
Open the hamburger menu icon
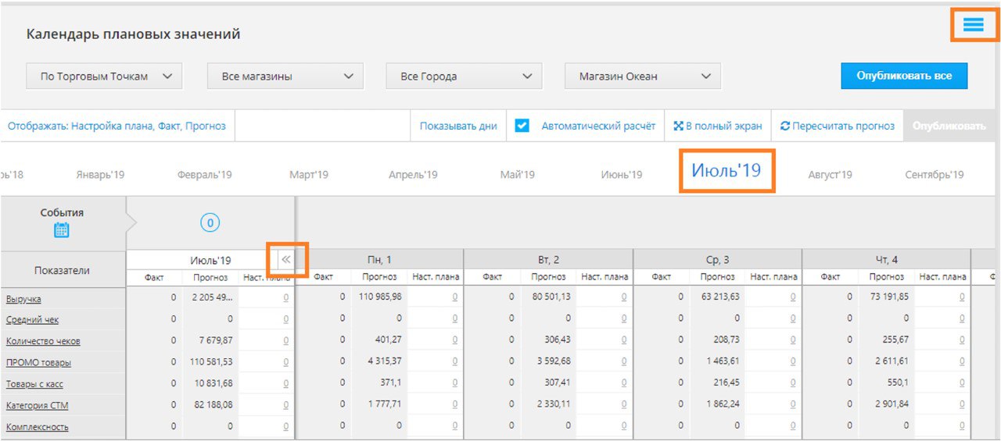tap(973, 25)
